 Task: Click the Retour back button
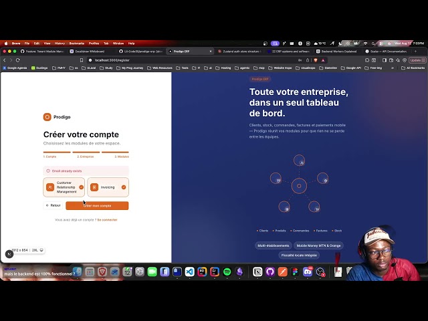click(x=53, y=205)
